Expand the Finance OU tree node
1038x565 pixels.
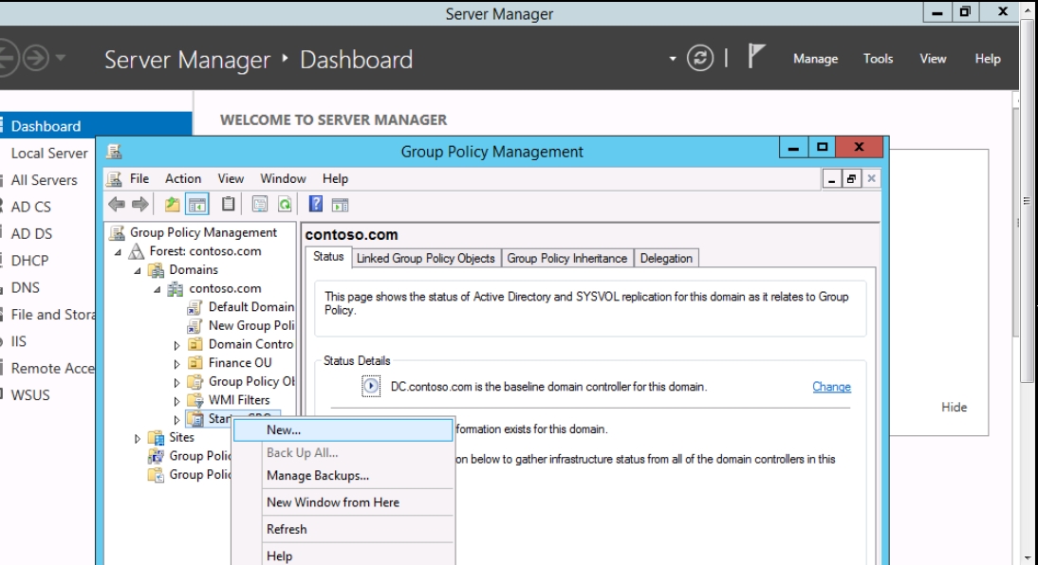coord(176,364)
